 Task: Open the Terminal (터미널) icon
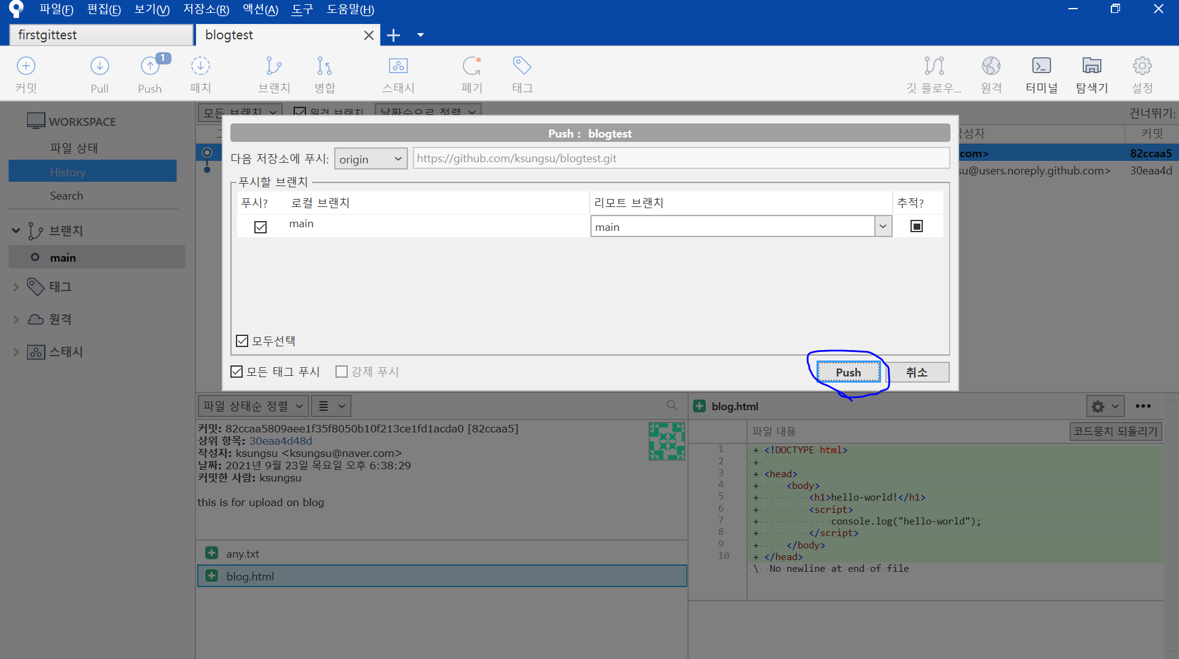pyautogui.click(x=1041, y=66)
